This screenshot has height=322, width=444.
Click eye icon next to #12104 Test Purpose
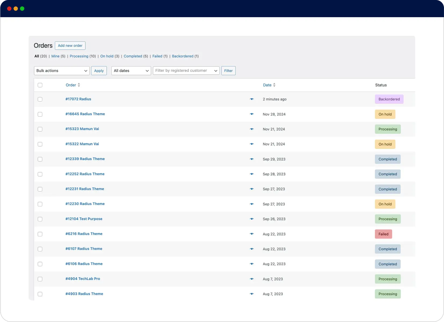pos(252,219)
